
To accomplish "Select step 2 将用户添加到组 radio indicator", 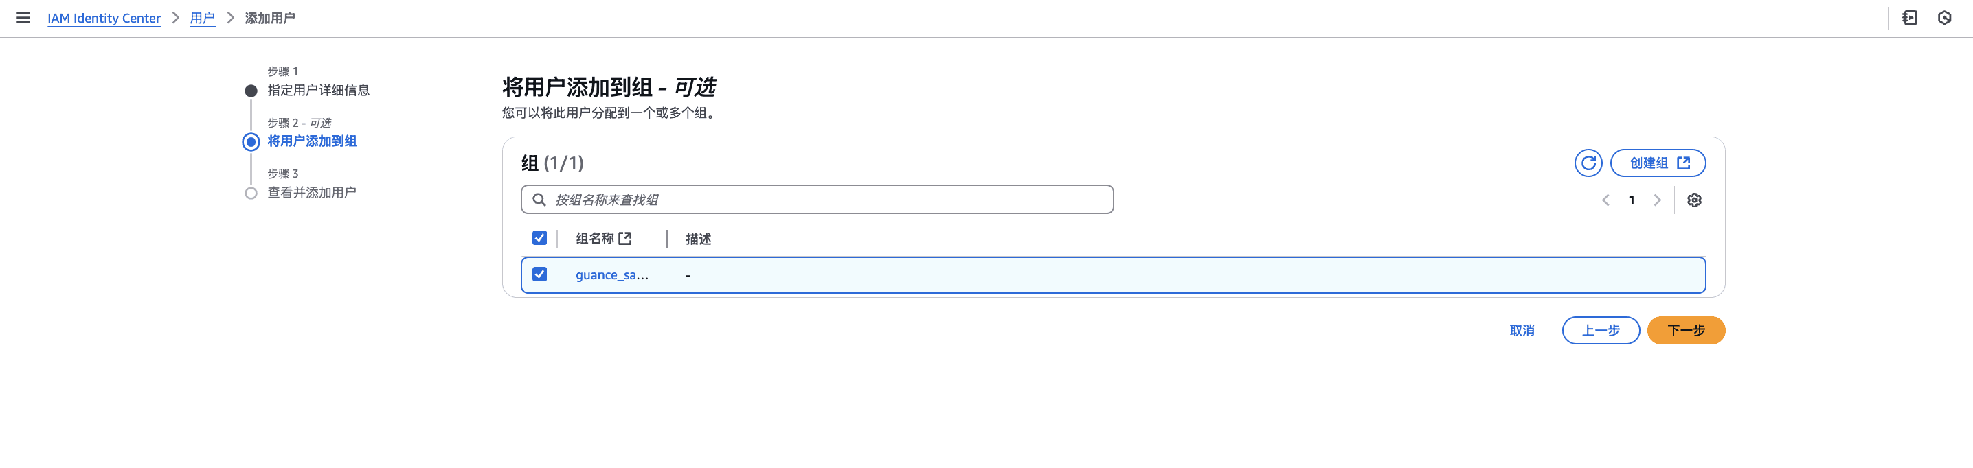I will [x=251, y=142].
